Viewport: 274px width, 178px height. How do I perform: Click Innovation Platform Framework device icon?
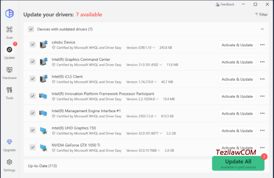click(43, 96)
